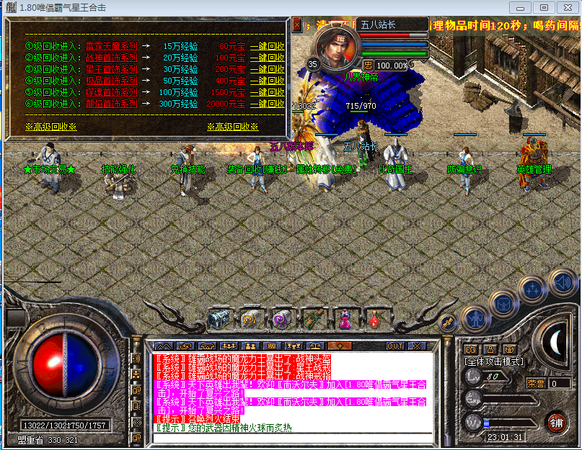Click the hero portrait avatar

tap(337, 48)
